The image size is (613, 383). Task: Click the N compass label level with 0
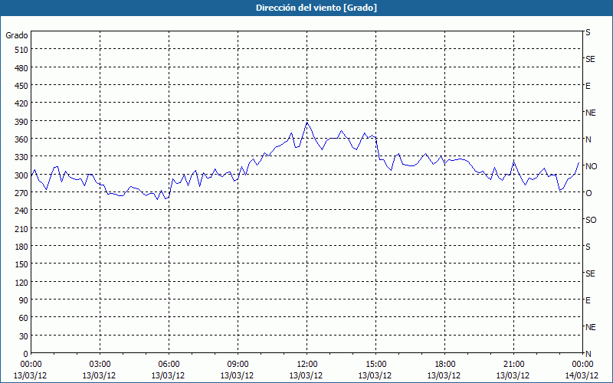coord(588,354)
